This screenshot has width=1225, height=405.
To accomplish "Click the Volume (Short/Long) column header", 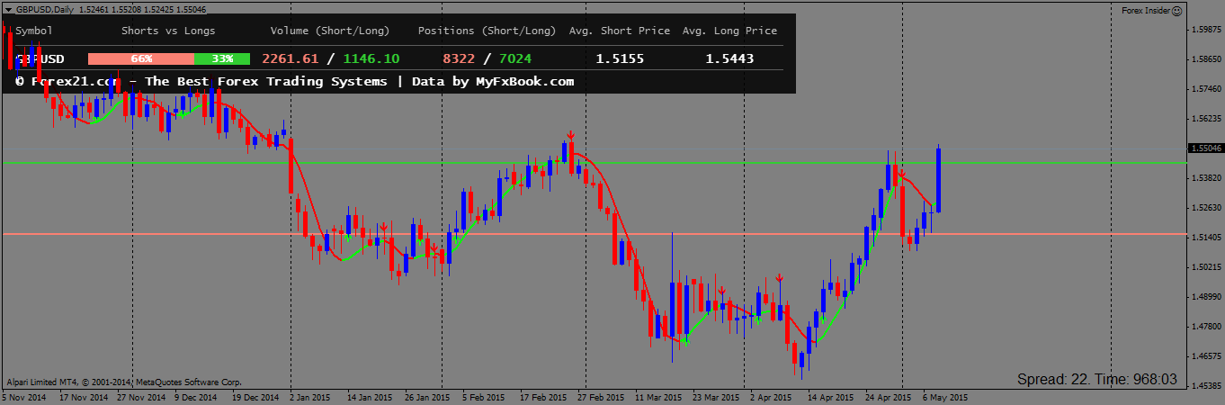I will coord(330,31).
